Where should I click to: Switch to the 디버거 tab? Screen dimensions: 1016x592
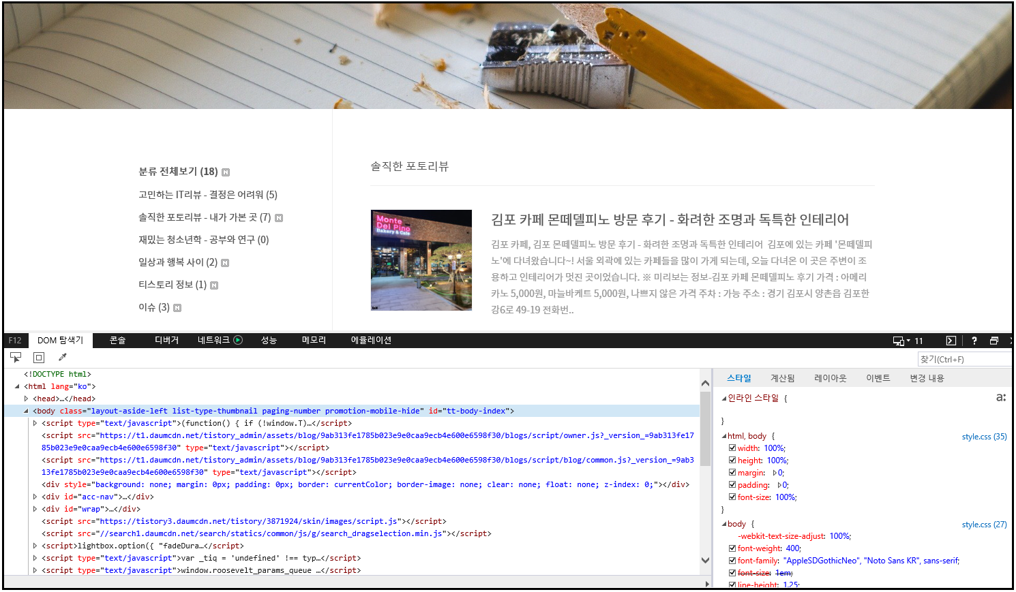coord(166,340)
